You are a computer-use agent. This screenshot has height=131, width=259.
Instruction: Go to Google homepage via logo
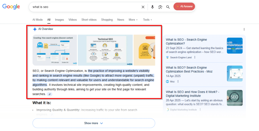[x=11, y=7]
